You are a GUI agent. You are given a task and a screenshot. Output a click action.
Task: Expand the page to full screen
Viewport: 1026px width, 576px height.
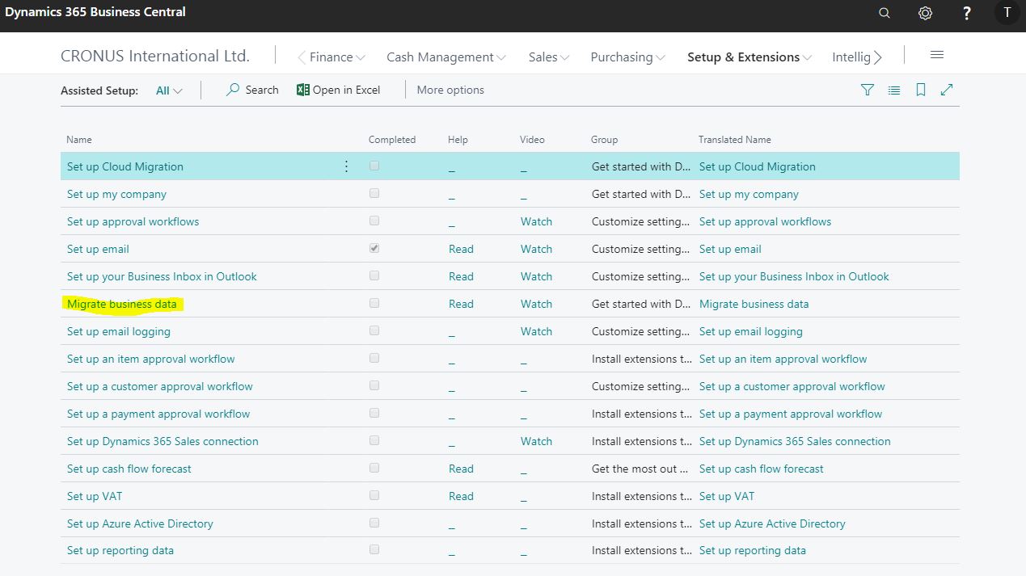(947, 90)
